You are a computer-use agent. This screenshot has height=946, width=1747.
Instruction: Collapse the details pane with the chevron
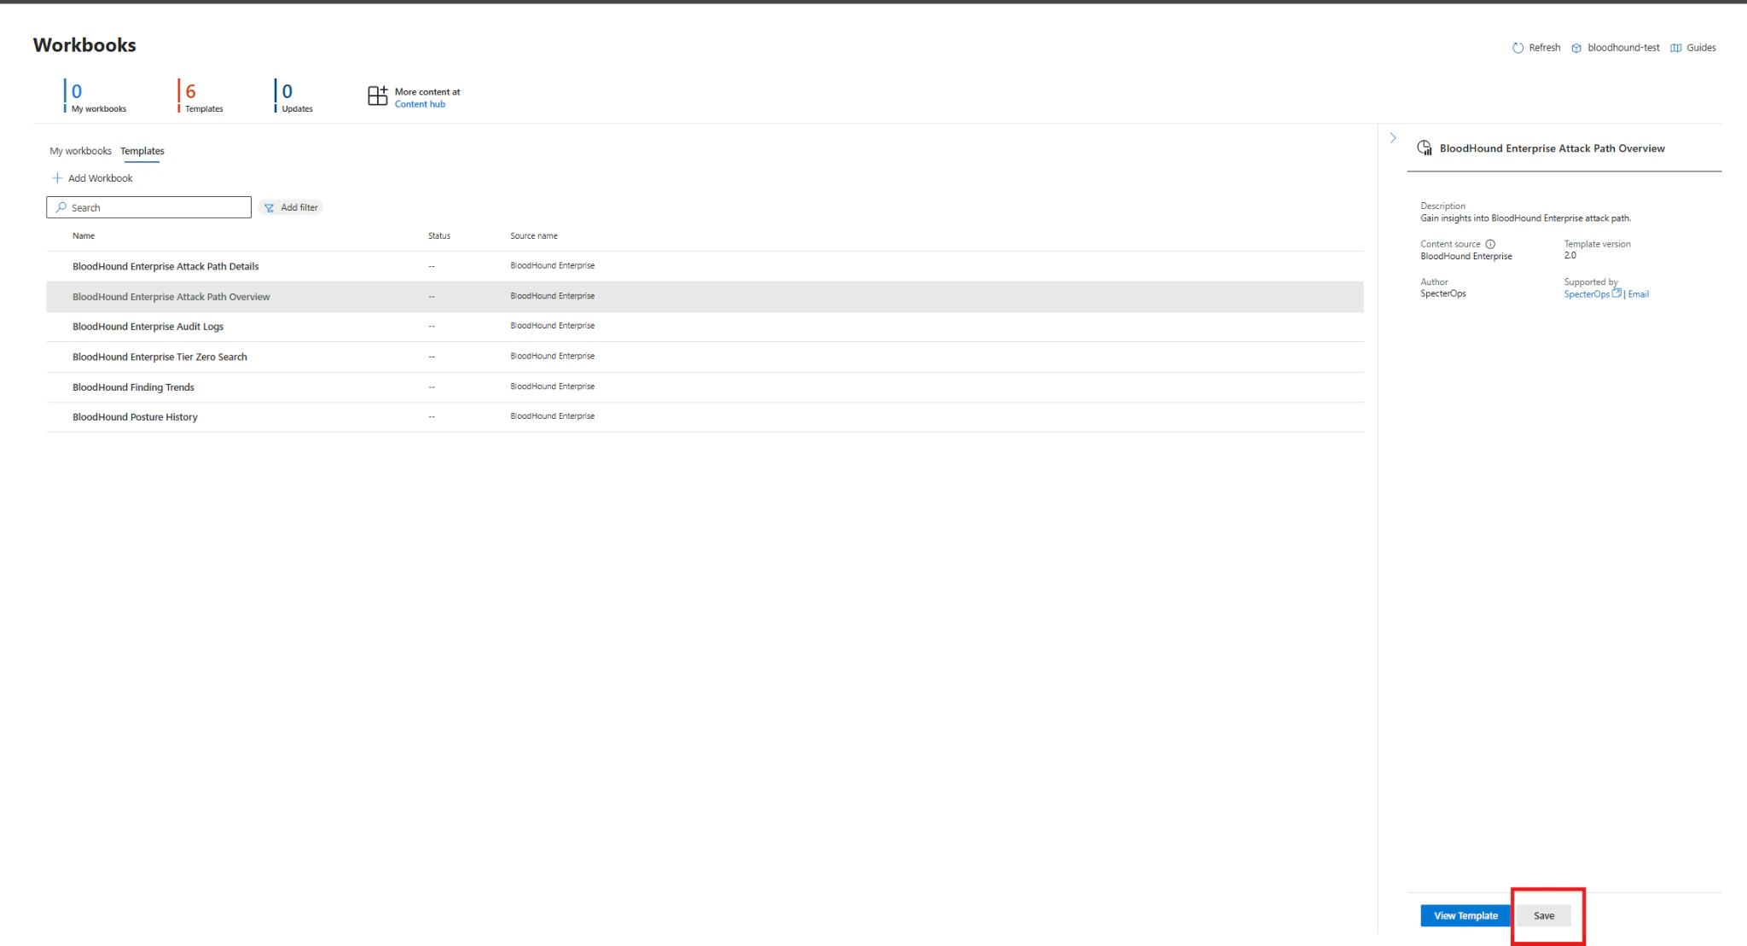pyautogui.click(x=1393, y=138)
